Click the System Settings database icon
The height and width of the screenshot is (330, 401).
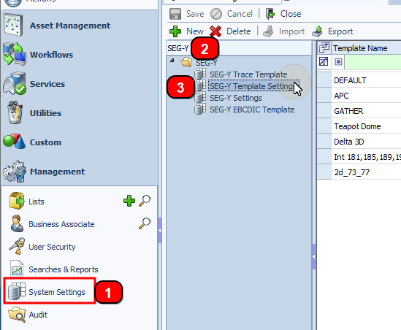coord(17,291)
